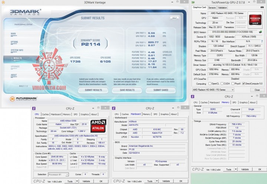Click the GPU Clock value in GPU-Z

click(214, 69)
